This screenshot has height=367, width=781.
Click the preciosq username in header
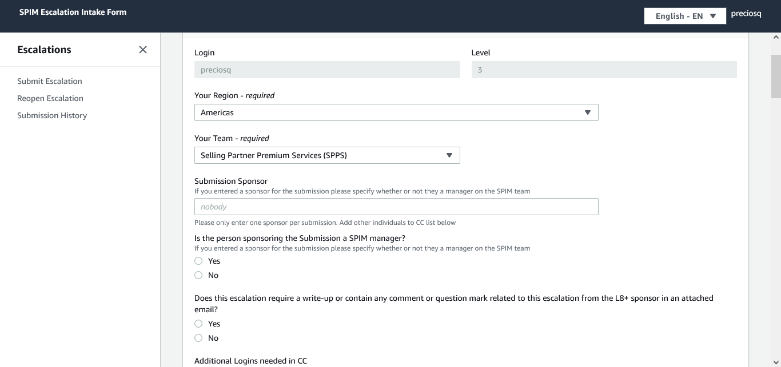746,14
